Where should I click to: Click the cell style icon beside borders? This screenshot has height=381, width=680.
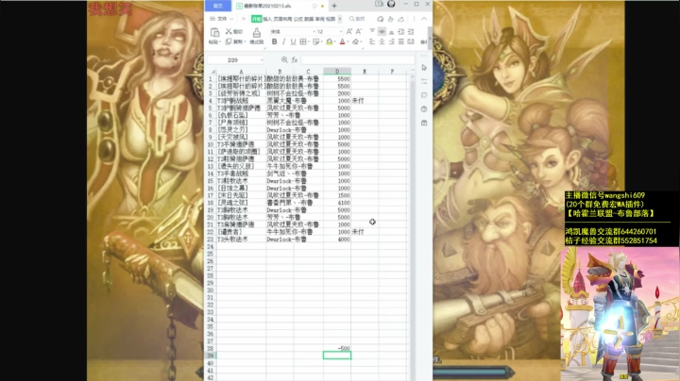[x=315, y=41]
